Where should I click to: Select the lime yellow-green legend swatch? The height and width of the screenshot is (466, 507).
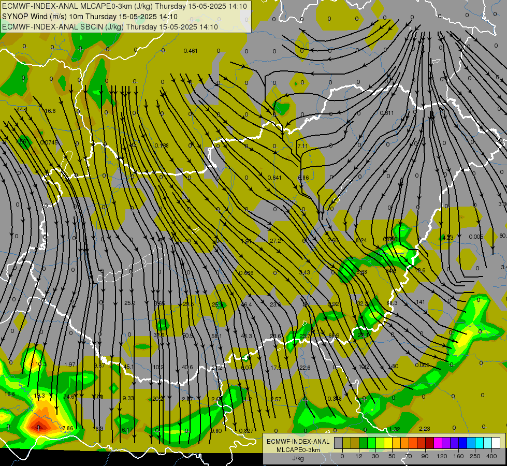click(x=380, y=443)
